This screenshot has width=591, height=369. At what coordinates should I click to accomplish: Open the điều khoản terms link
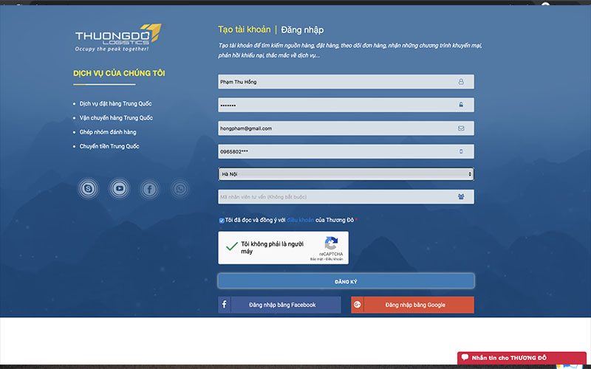(301, 220)
